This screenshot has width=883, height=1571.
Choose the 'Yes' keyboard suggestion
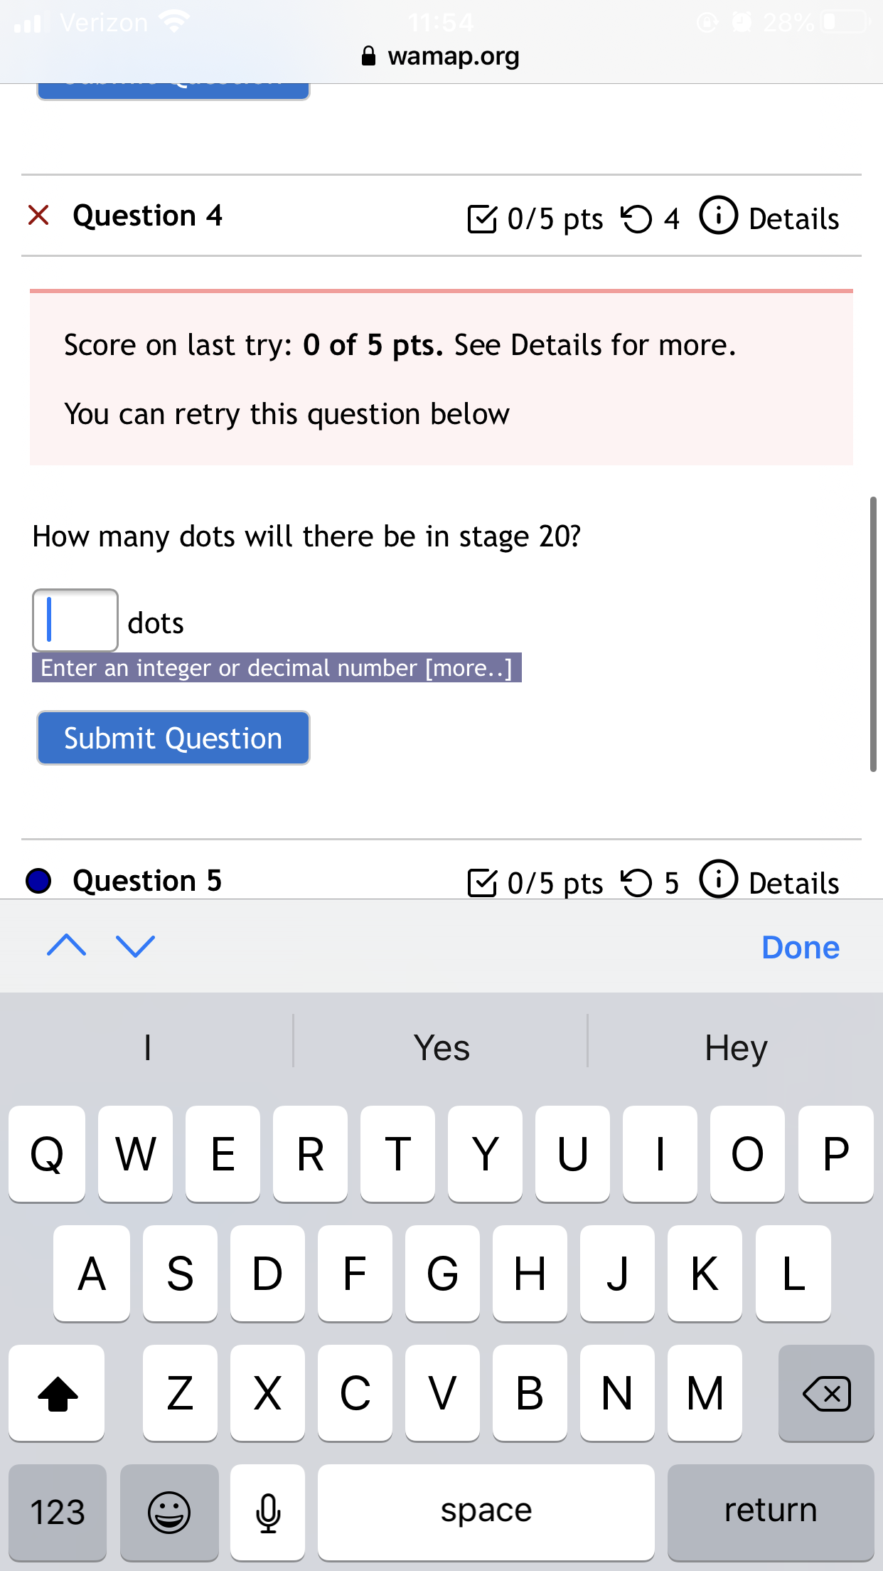point(442,1048)
